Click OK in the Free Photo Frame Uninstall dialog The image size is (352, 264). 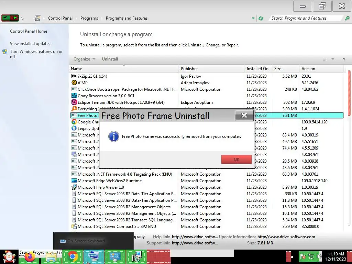[236, 159]
